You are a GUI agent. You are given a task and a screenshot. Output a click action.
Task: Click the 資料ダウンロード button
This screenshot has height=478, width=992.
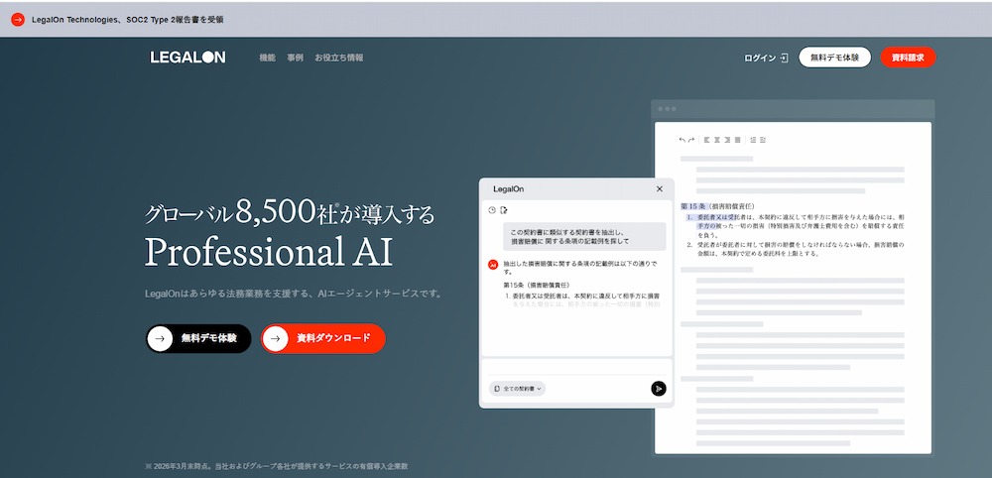[x=323, y=339]
